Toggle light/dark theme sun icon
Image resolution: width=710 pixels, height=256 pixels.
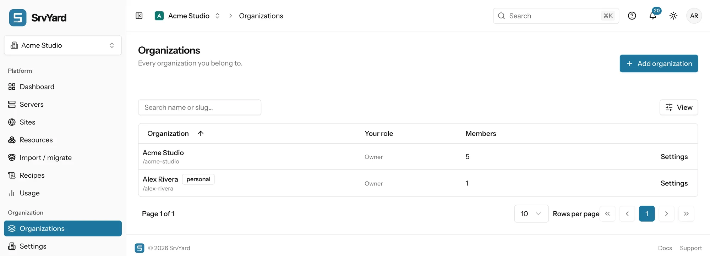(673, 16)
